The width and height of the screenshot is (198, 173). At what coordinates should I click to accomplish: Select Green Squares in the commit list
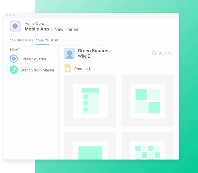pos(33,59)
